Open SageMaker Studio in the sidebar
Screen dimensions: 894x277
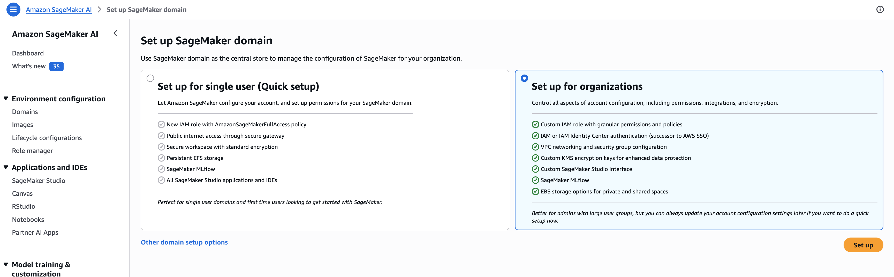[39, 180]
